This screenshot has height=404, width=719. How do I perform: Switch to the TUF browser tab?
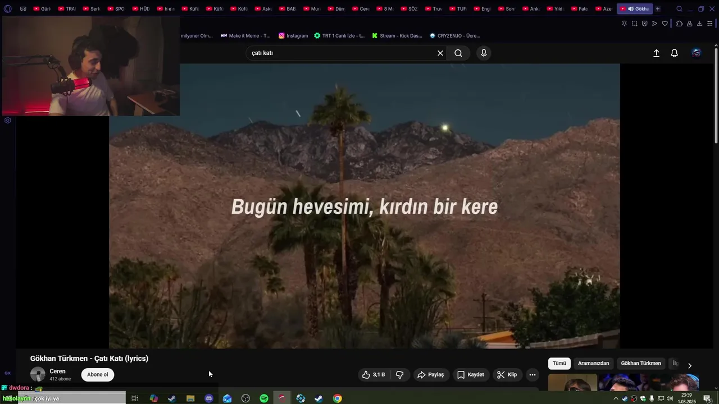(458, 9)
